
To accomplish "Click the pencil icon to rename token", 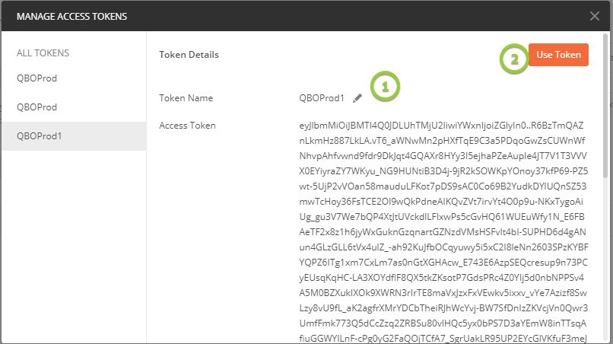I will [357, 98].
